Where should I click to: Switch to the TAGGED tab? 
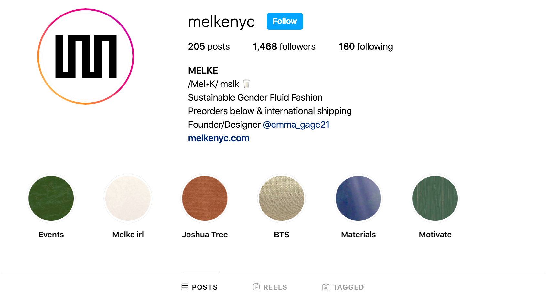point(348,287)
